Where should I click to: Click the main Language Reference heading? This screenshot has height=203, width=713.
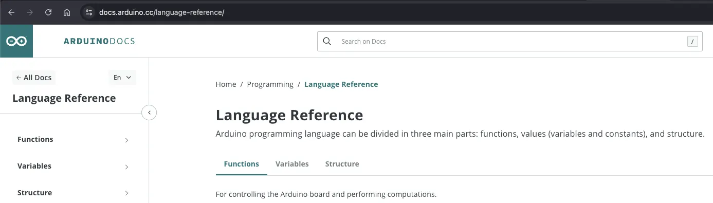click(x=289, y=115)
